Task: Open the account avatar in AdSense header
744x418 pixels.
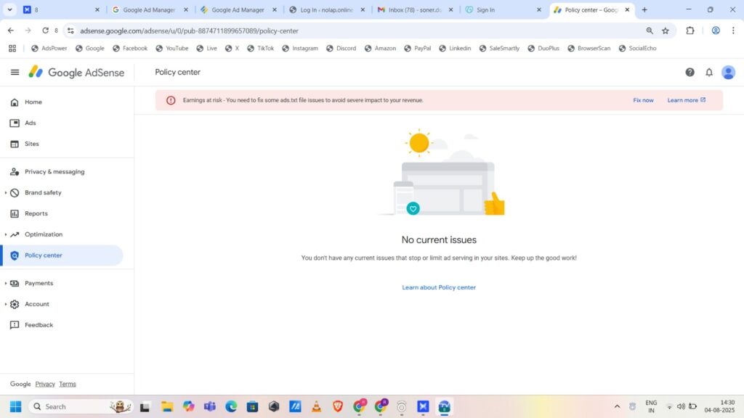Action: coord(728,72)
